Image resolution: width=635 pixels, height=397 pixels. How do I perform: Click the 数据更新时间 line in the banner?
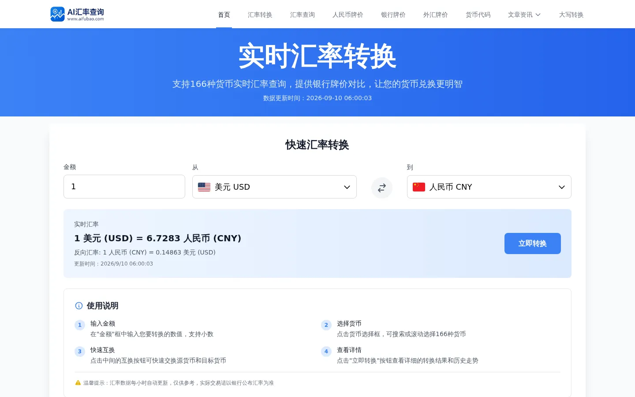(317, 98)
